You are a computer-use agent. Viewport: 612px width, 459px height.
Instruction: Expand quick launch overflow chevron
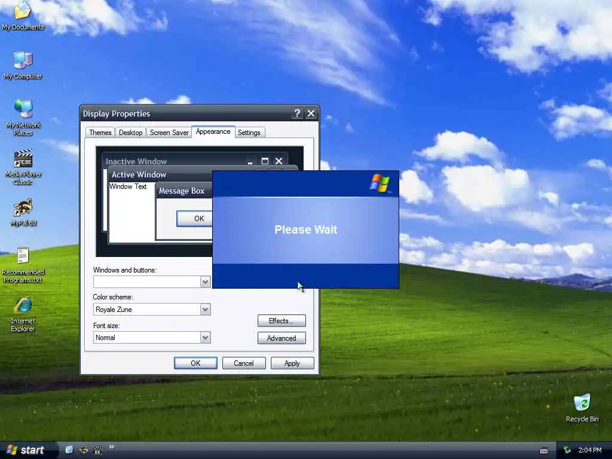tap(111, 447)
